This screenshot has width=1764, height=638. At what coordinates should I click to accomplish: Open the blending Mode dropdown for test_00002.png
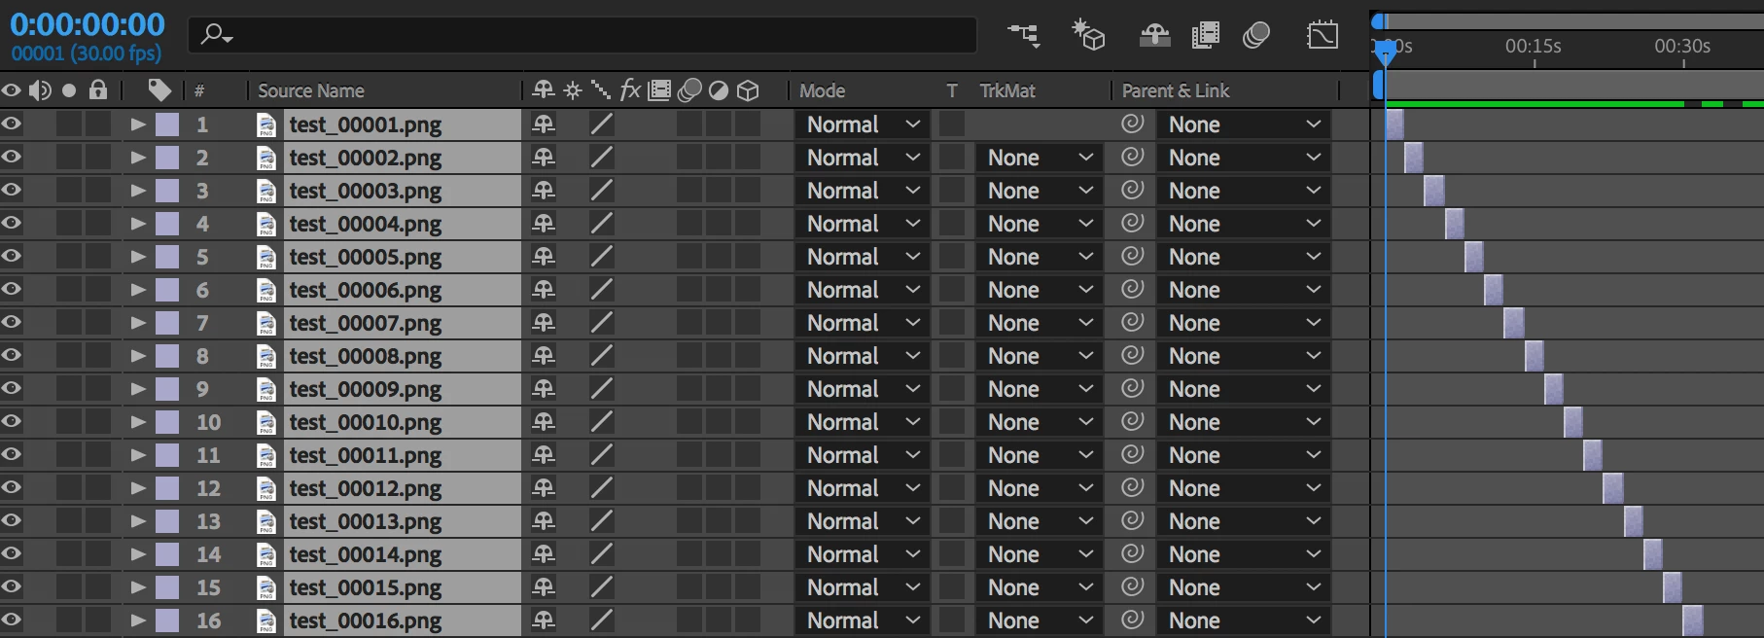(862, 157)
